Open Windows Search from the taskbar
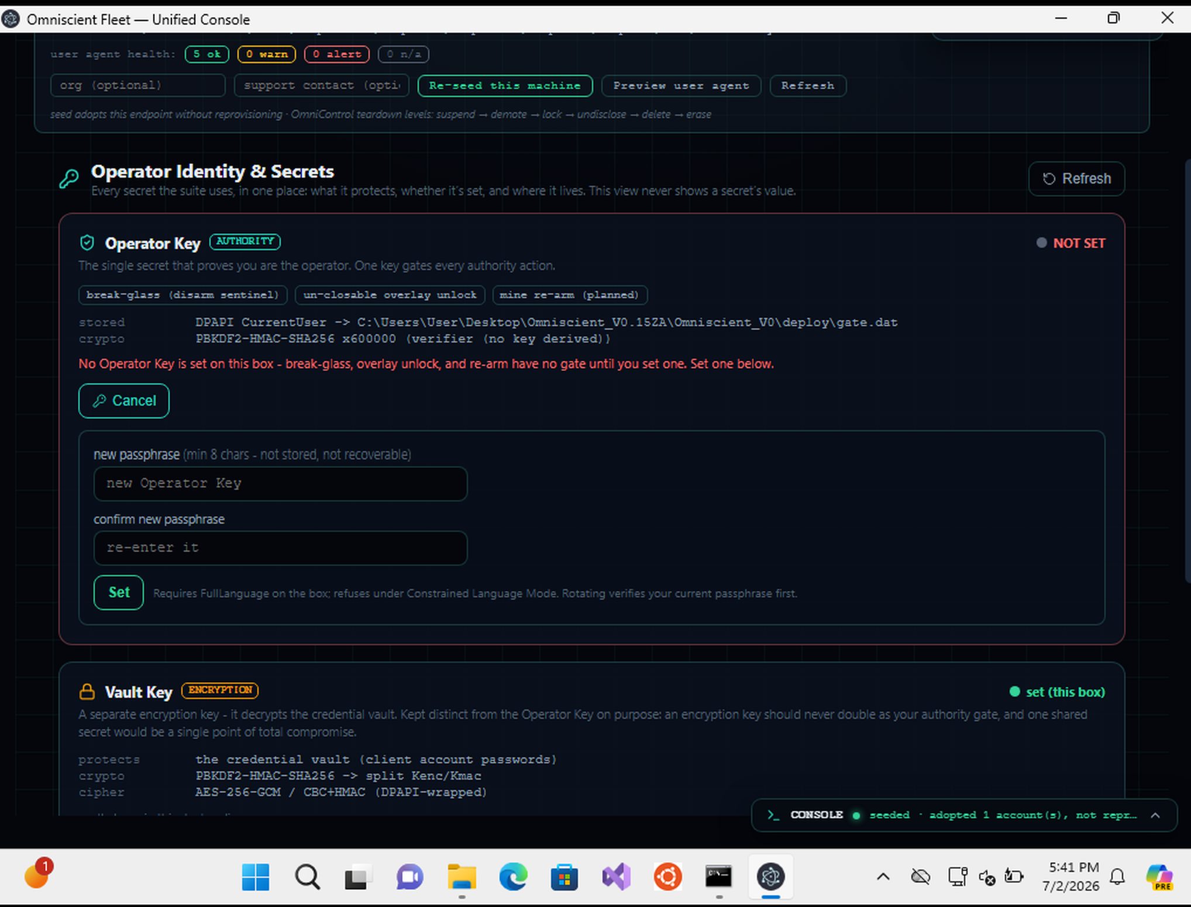Screen dimensions: 1191x907 307,877
